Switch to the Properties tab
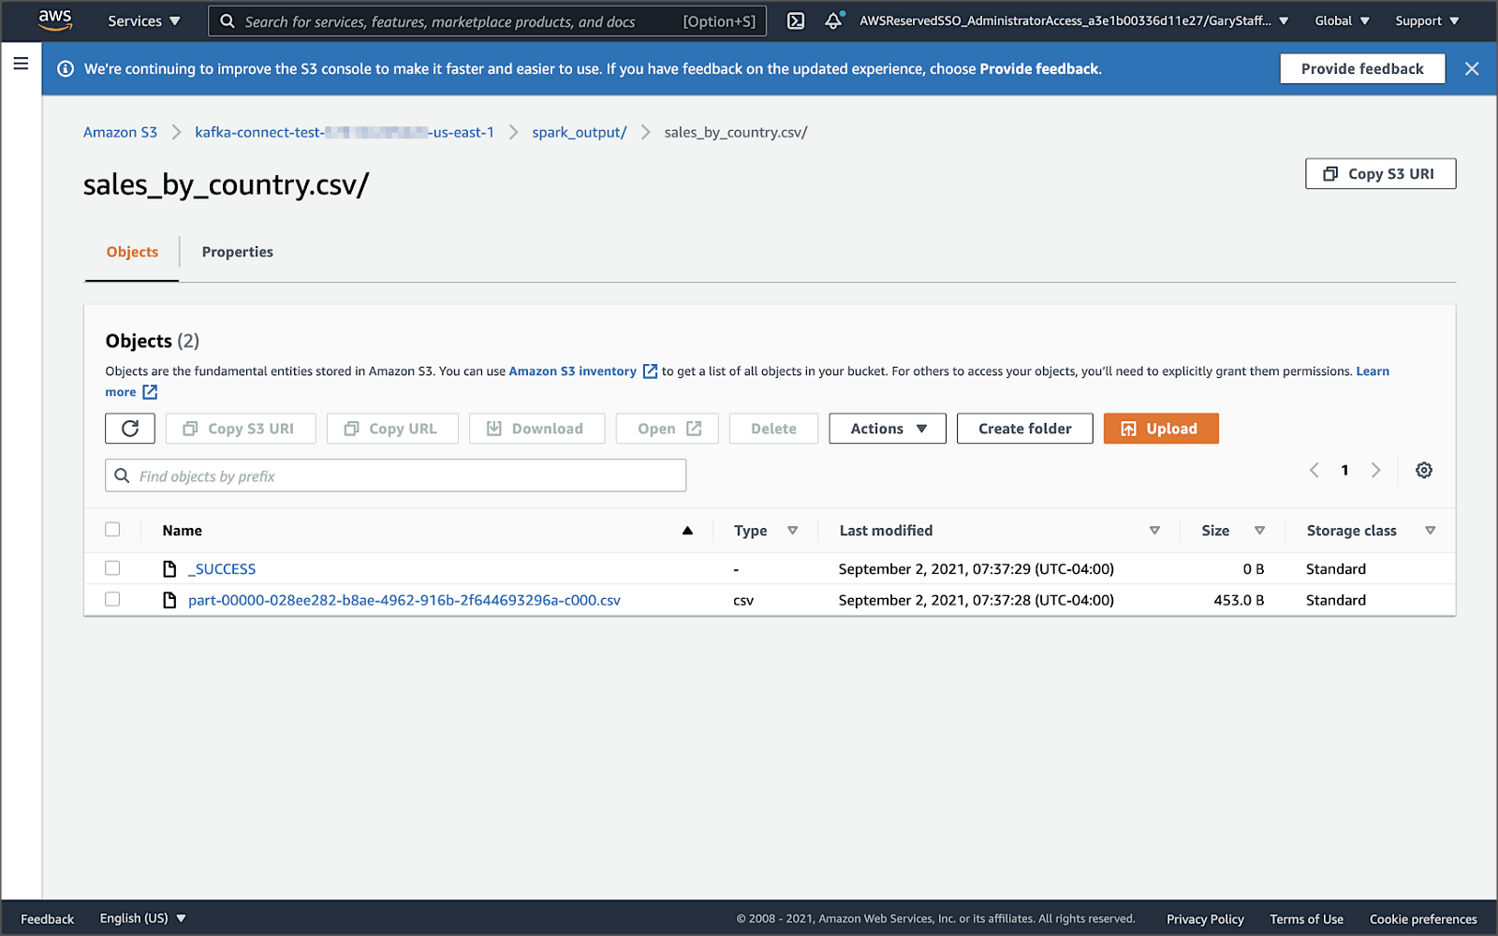 [x=238, y=252]
